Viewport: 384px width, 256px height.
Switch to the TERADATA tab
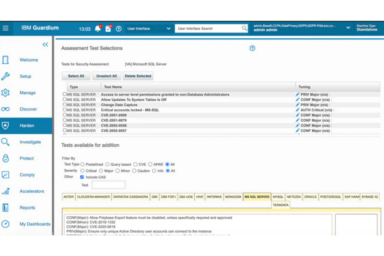pyautogui.click(x=281, y=205)
